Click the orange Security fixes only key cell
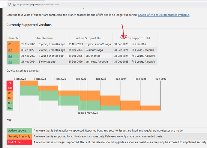 coord(19,136)
